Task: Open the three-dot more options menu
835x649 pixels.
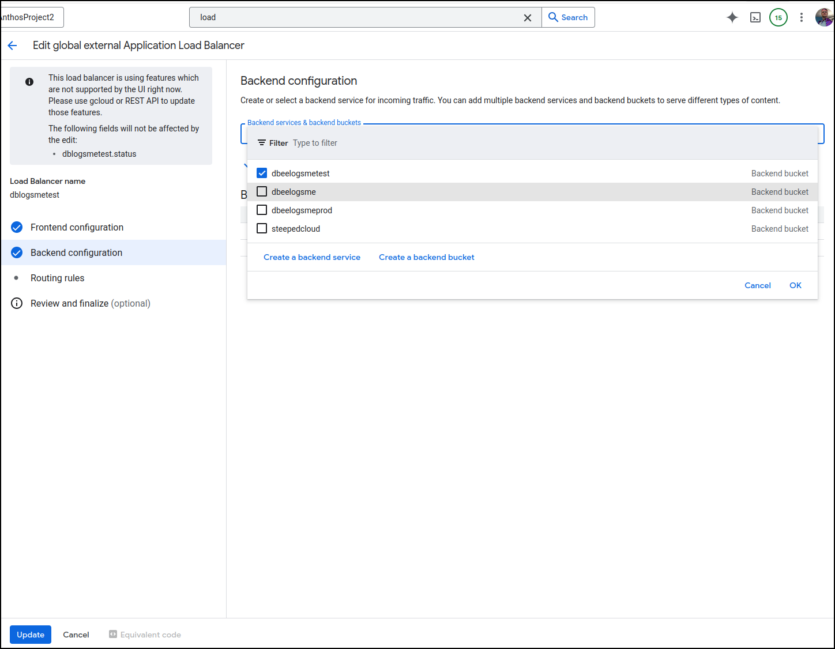Action: (801, 17)
